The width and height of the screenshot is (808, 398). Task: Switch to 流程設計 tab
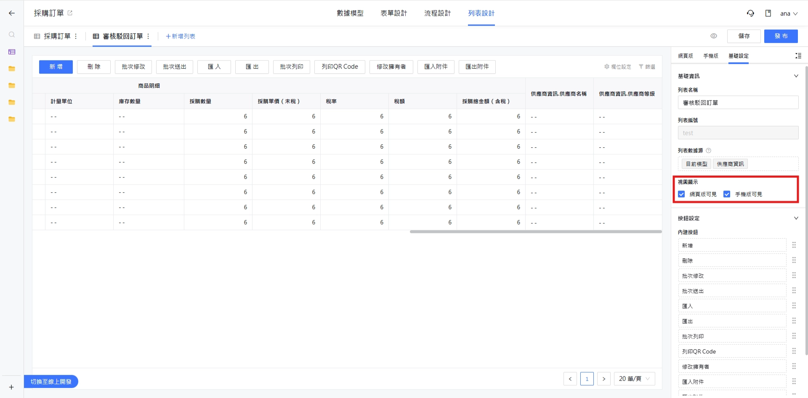[x=438, y=13]
